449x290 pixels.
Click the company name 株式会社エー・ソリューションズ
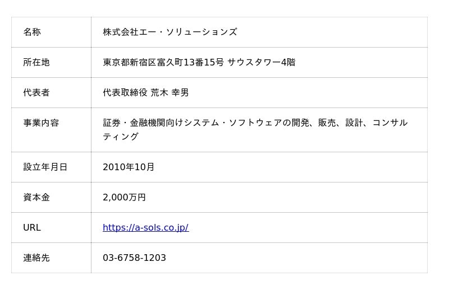(169, 32)
